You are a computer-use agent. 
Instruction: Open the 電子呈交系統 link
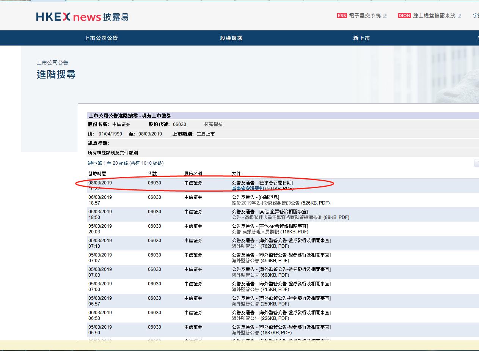pyautogui.click(x=364, y=16)
